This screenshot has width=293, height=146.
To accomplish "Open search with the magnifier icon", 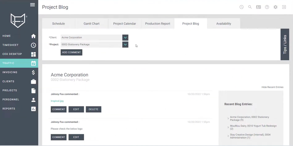I will click(x=250, y=7).
